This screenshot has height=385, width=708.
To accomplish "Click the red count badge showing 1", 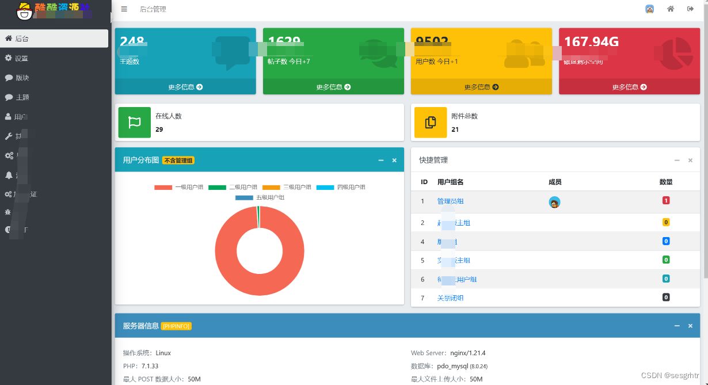I will [x=666, y=200].
